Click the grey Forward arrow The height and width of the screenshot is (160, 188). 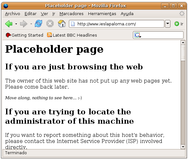23,24
